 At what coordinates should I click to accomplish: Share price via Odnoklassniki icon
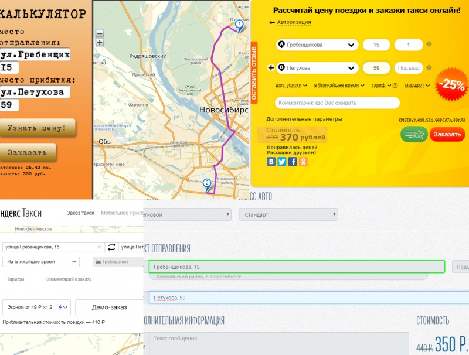[303, 161]
